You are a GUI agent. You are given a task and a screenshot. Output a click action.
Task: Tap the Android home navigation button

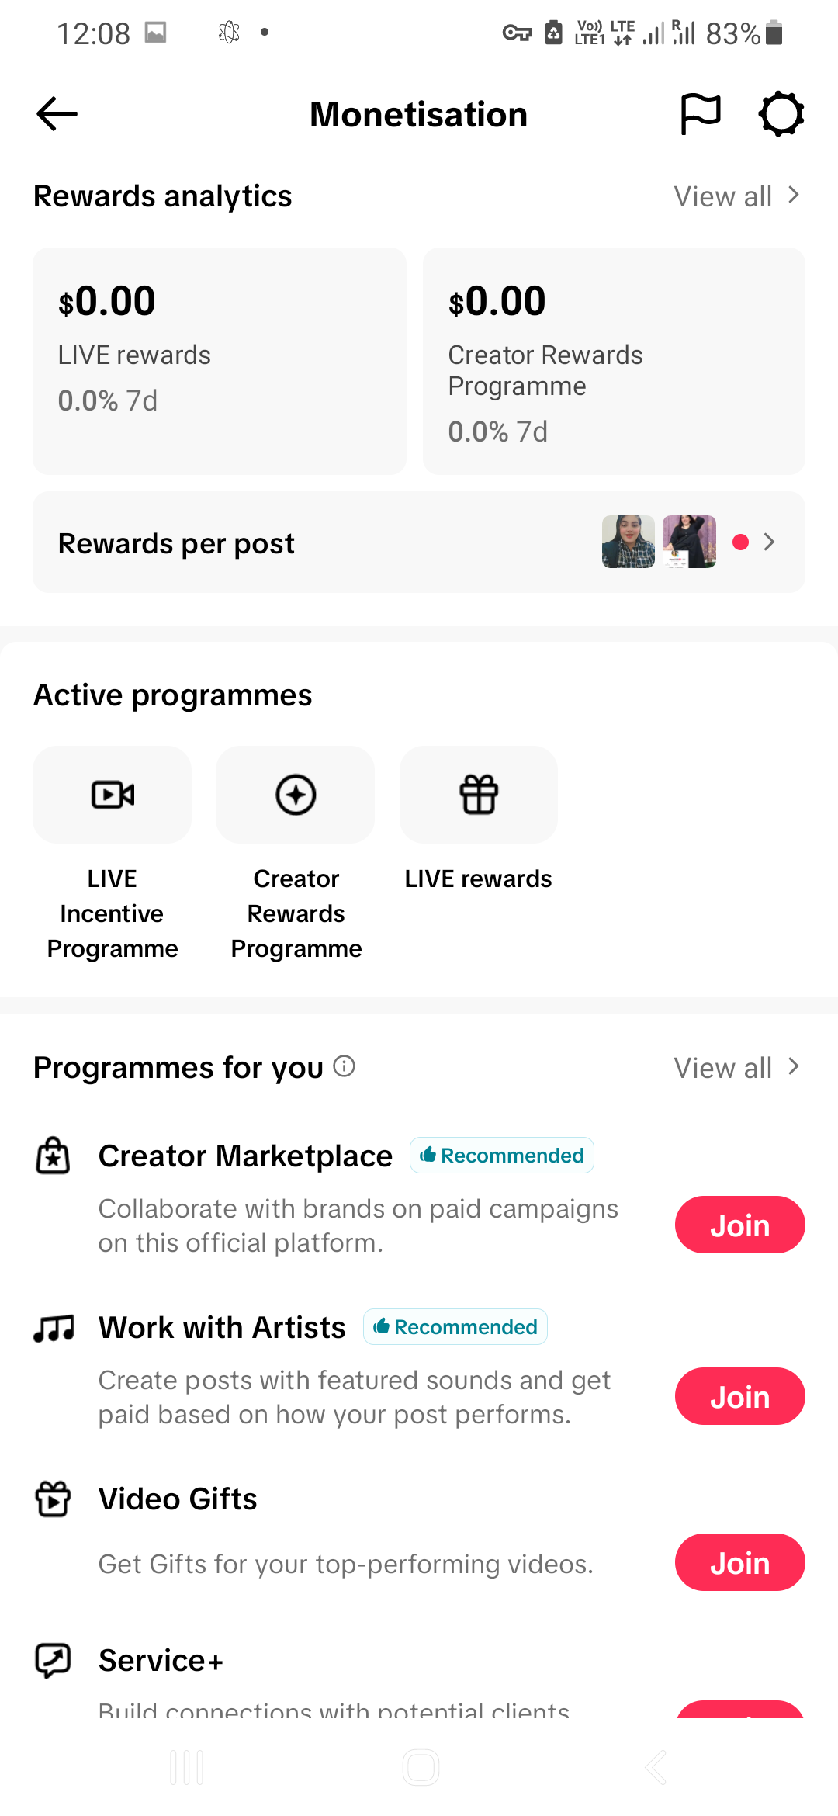coord(421,1768)
